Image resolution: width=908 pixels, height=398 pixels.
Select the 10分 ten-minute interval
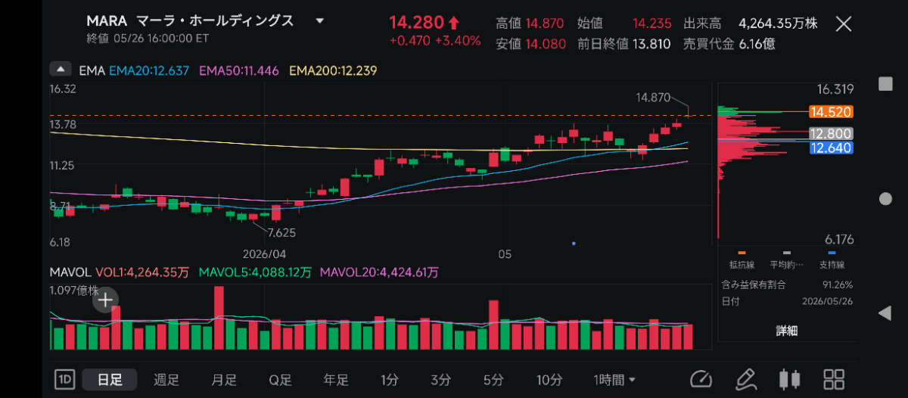(x=549, y=379)
